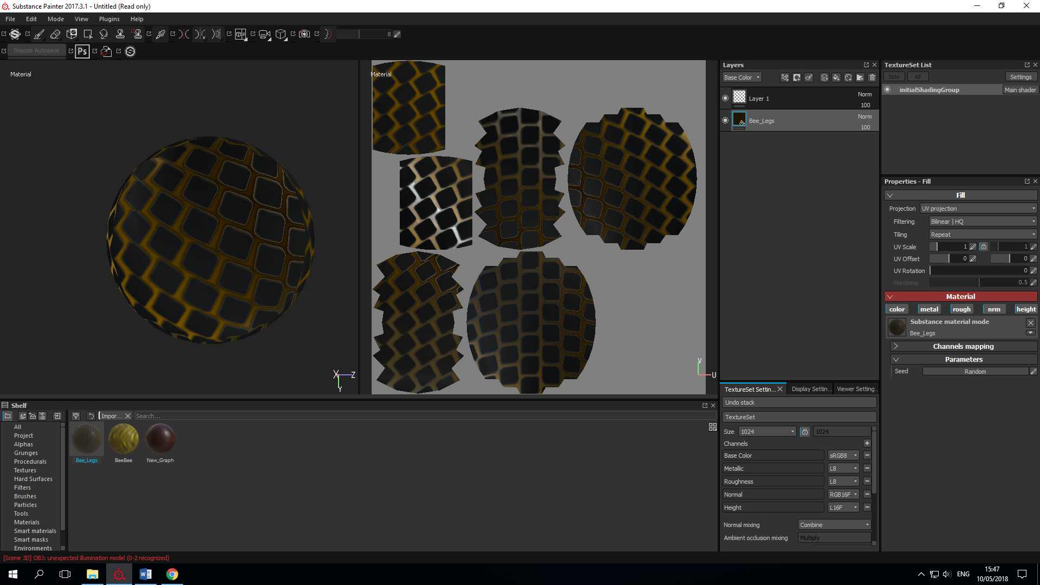The width and height of the screenshot is (1040, 585).
Task: Select the Paint brush tool
Action: point(39,34)
